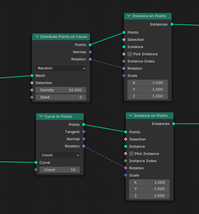The image size is (199, 214).
Task: Click the Density value field
Action: click(x=61, y=90)
